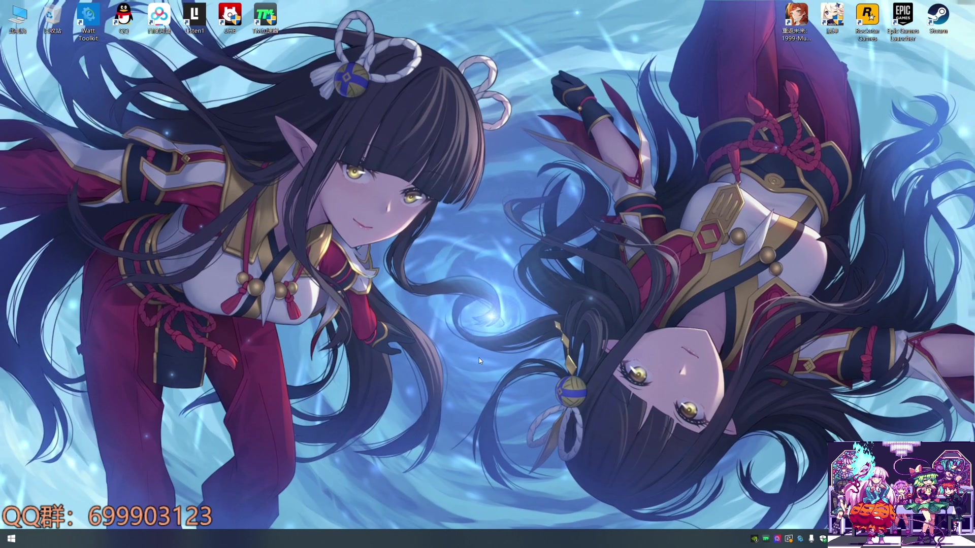Viewport: 975px width, 548px height.
Task: Select the UHE desktop shortcut
Action: pos(230,19)
